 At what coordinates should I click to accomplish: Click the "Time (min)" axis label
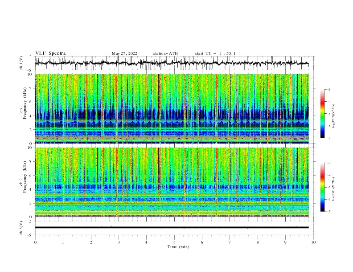coord(178,247)
